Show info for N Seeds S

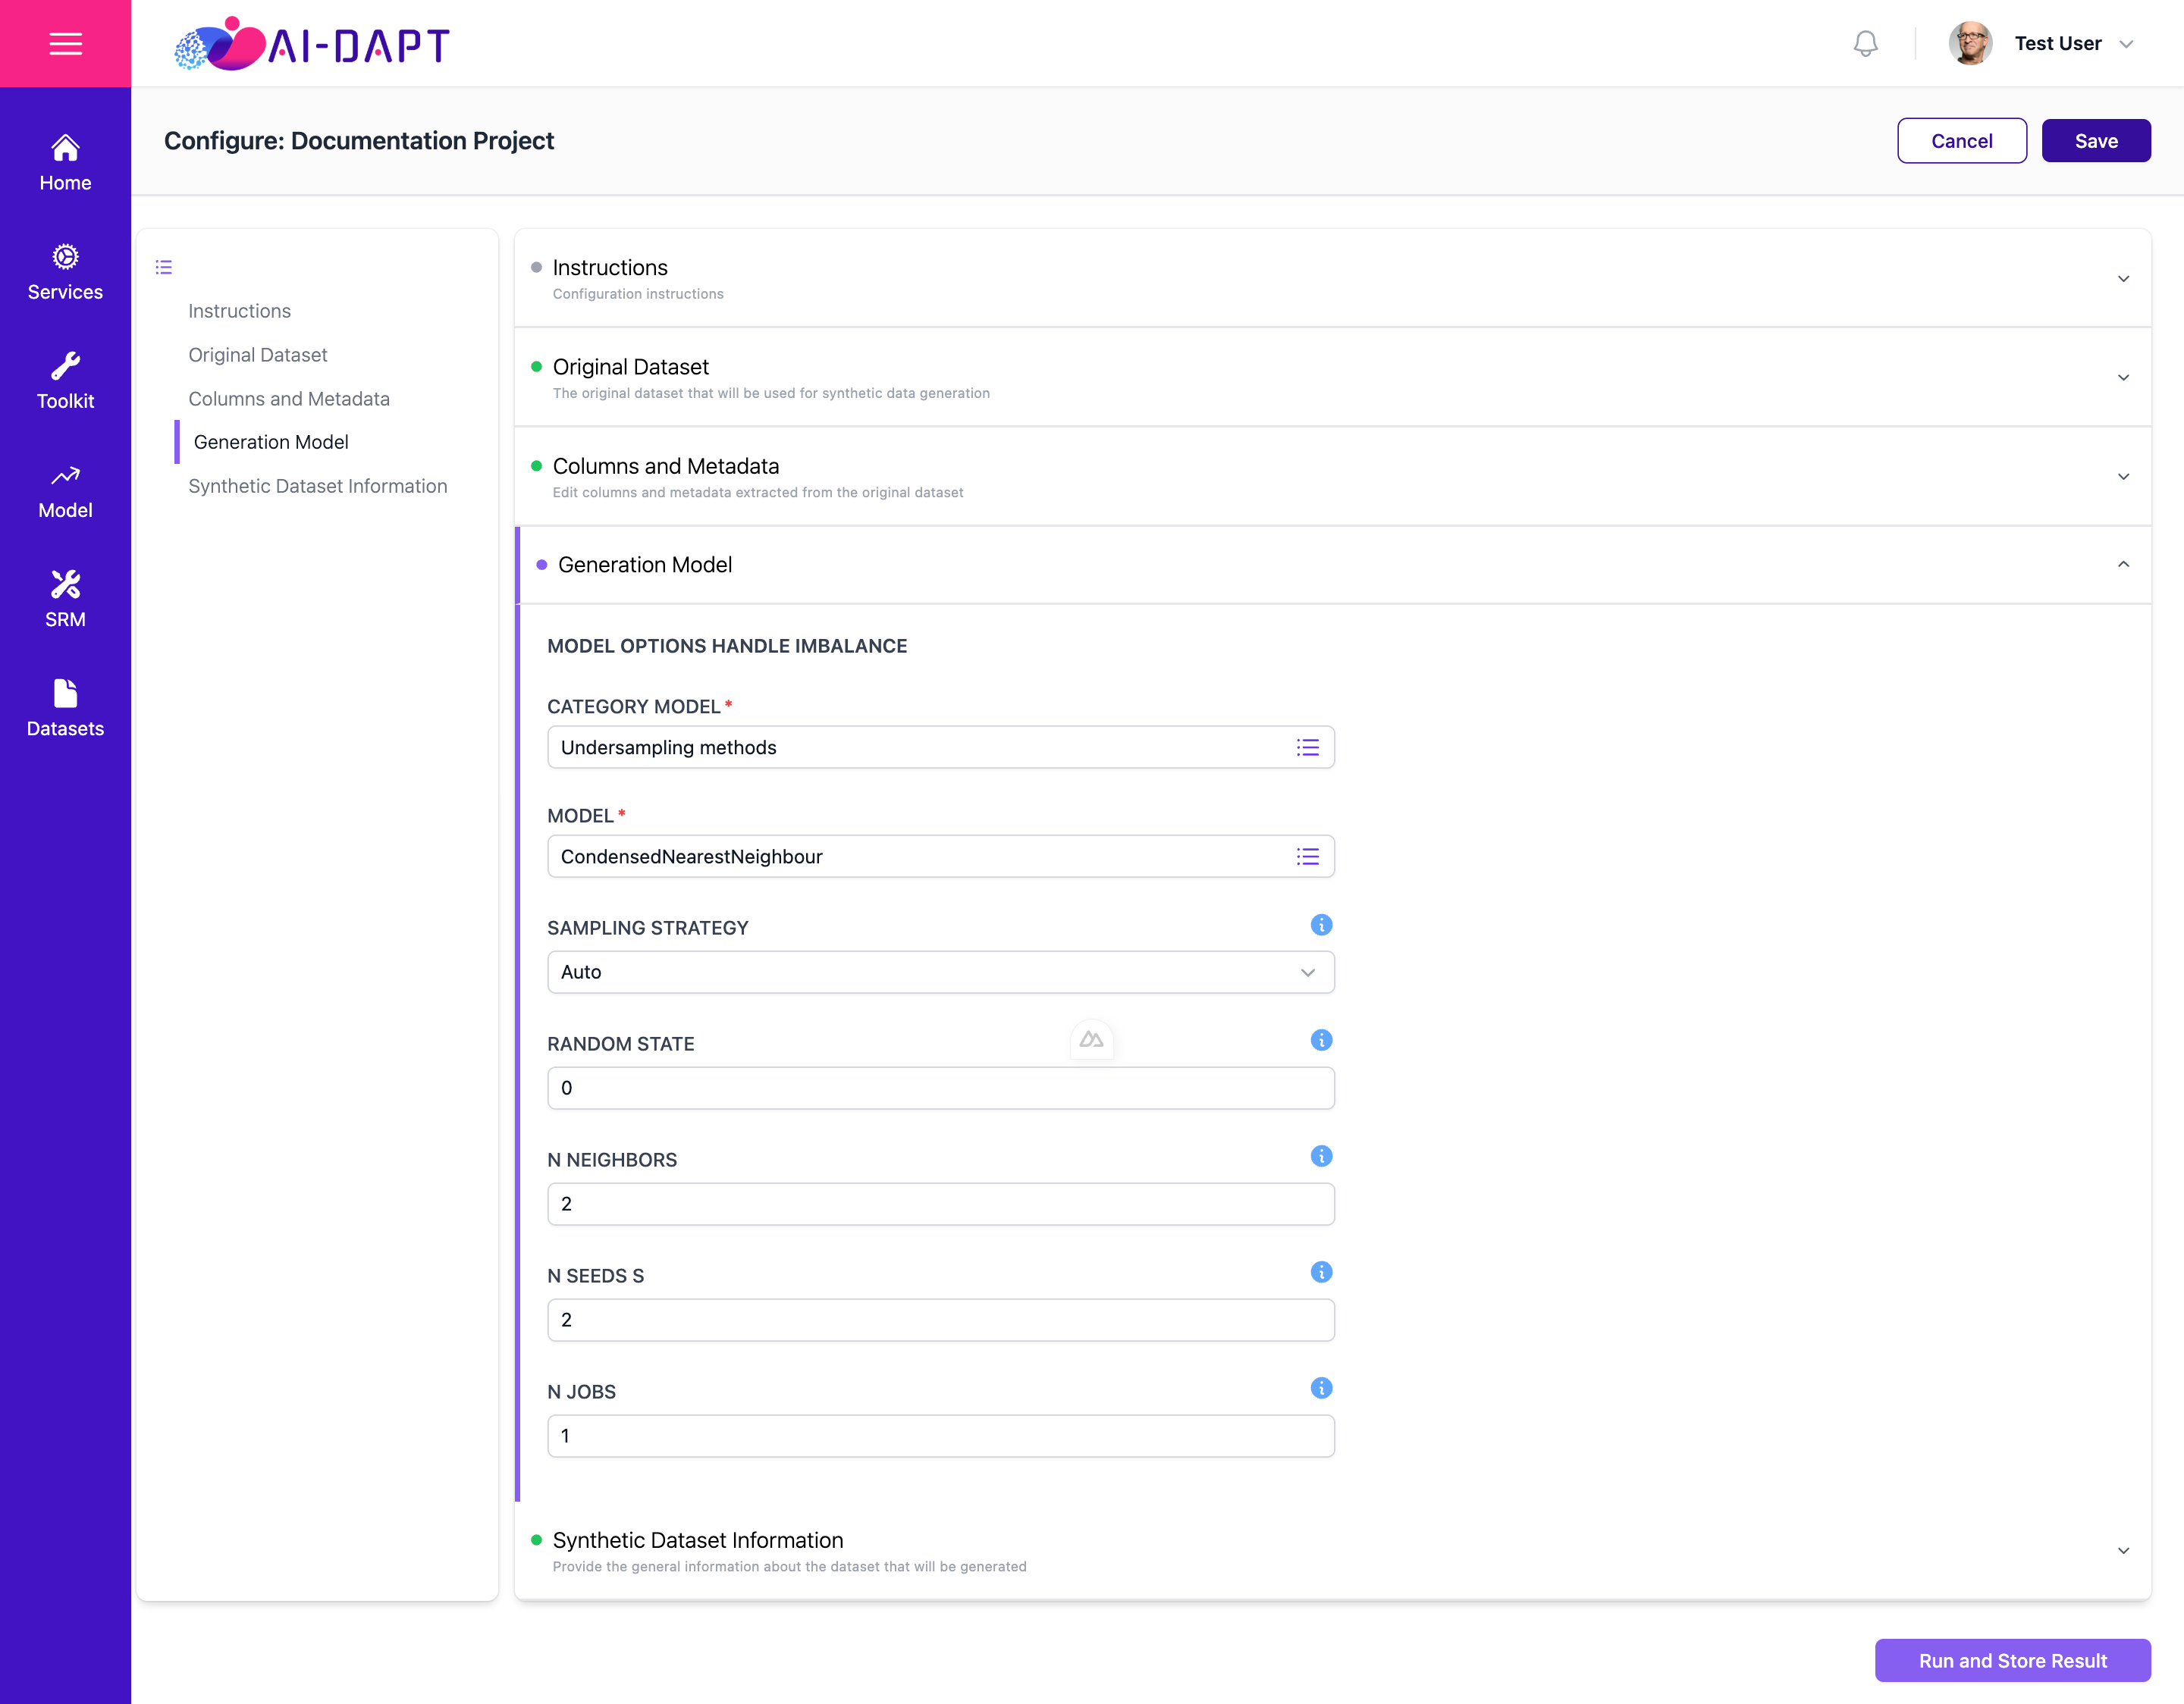tap(1321, 1272)
